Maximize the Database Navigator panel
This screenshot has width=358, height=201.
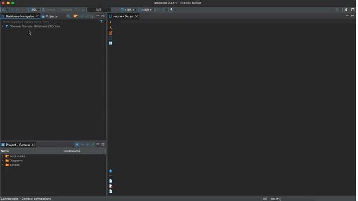click(103, 16)
